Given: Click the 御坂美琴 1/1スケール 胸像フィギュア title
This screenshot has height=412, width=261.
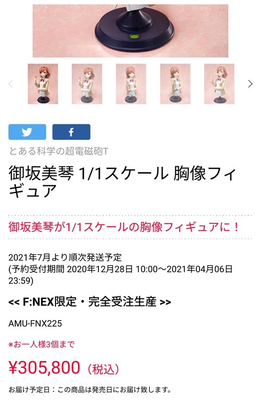Looking at the screenshot, I should pos(122,182).
